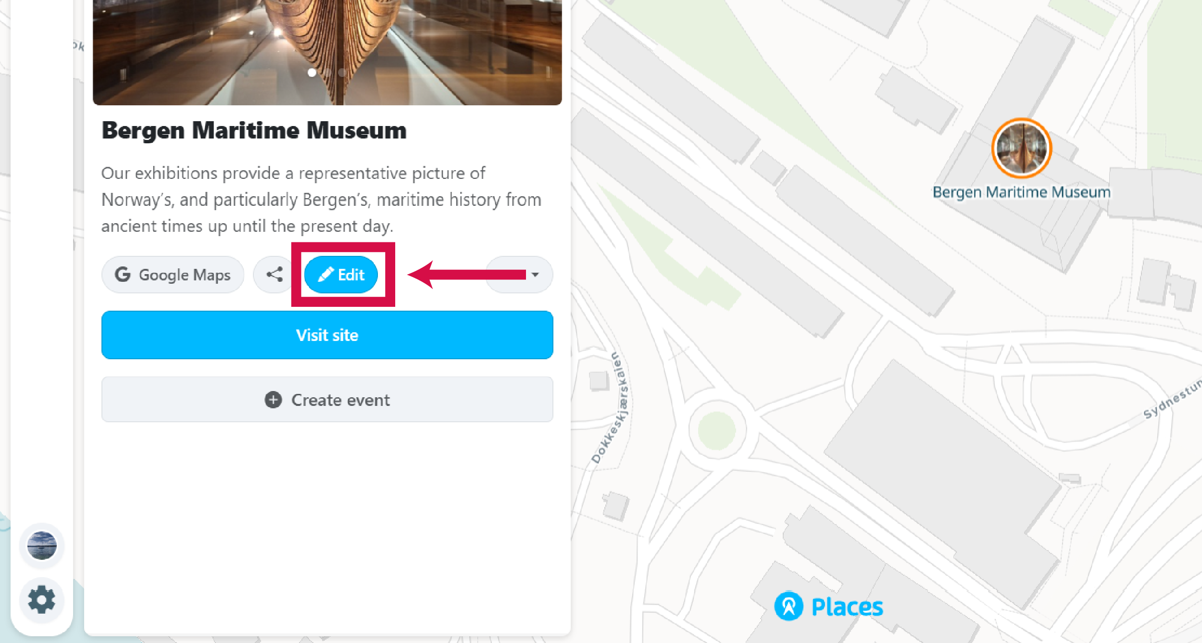Viewport: 1202px width, 643px height.
Task: Open settings via the gear icon
Action: click(x=42, y=599)
